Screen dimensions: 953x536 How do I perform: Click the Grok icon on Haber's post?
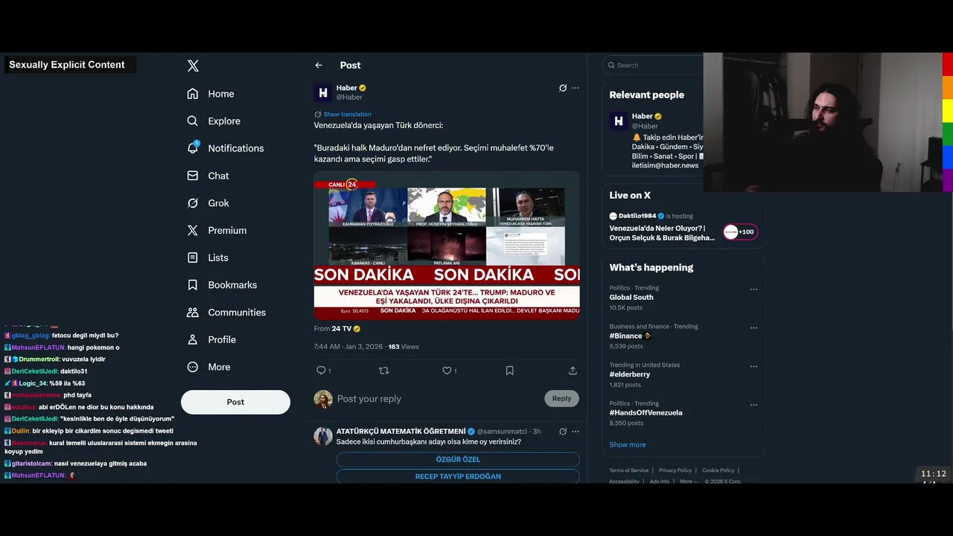coord(563,88)
